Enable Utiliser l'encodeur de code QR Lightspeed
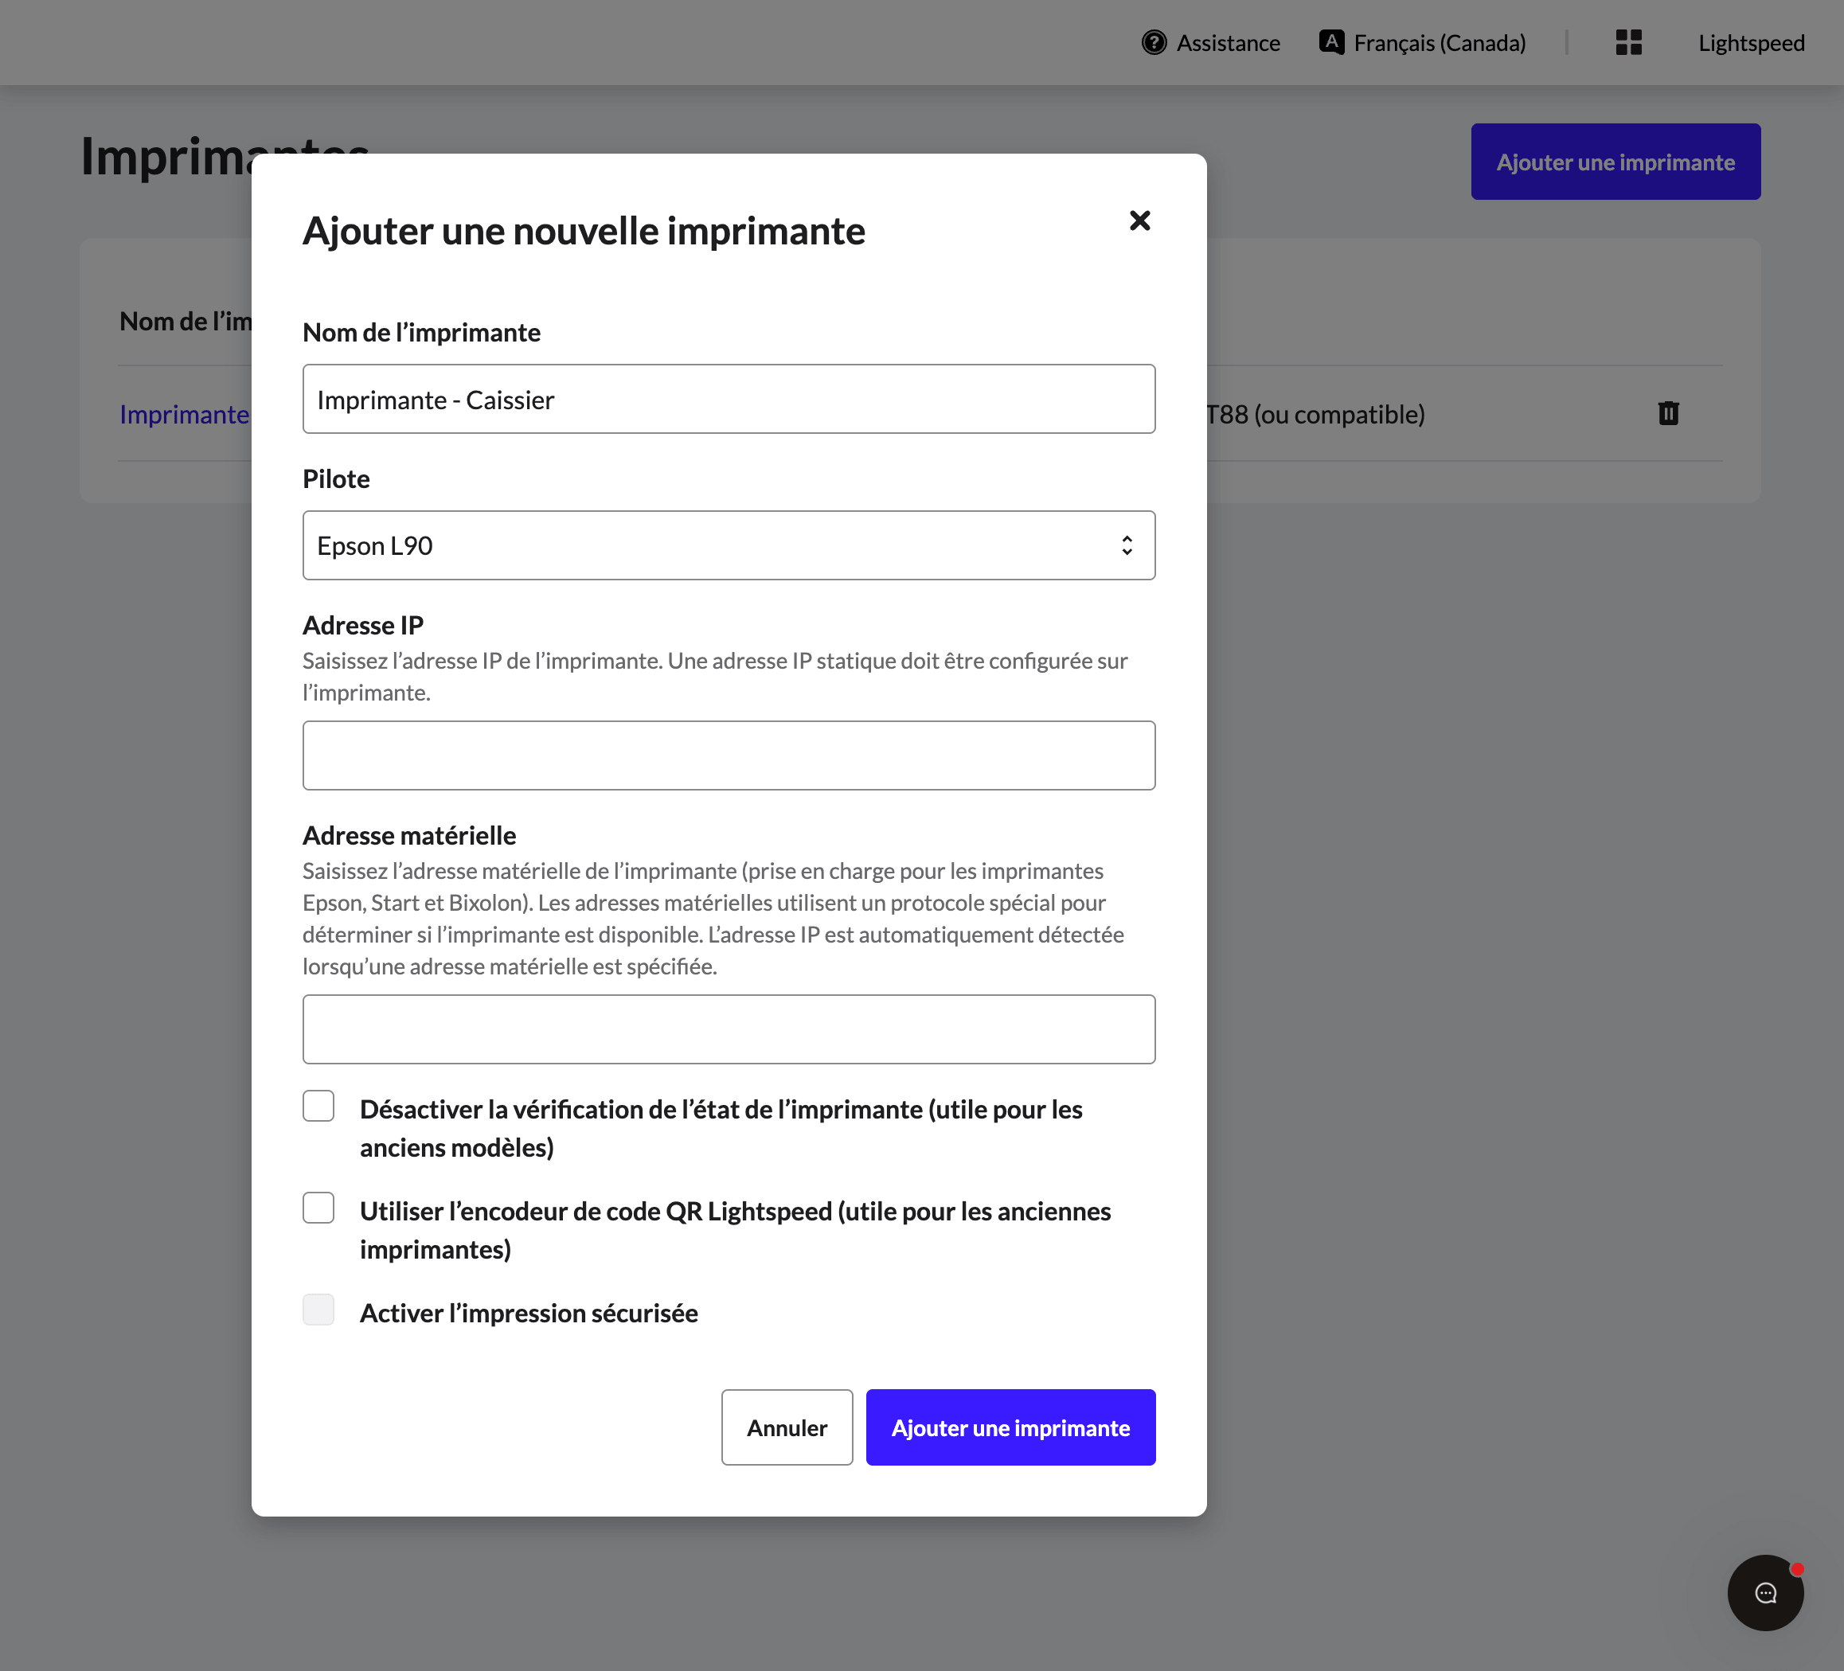The width and height of the screenshot is (1844, 1671). pos(318,1208)
